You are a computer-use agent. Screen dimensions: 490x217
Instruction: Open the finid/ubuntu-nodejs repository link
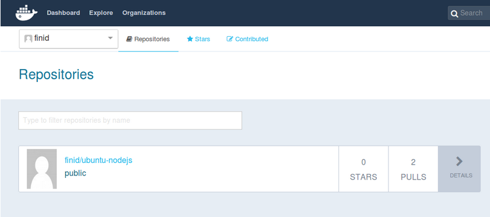coord(99,161)
